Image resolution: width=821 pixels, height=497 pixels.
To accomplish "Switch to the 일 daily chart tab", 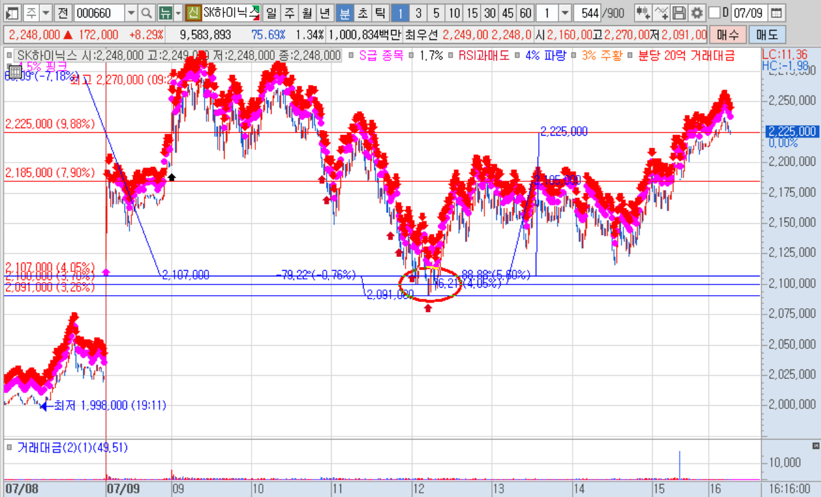I will pos(271,13).
